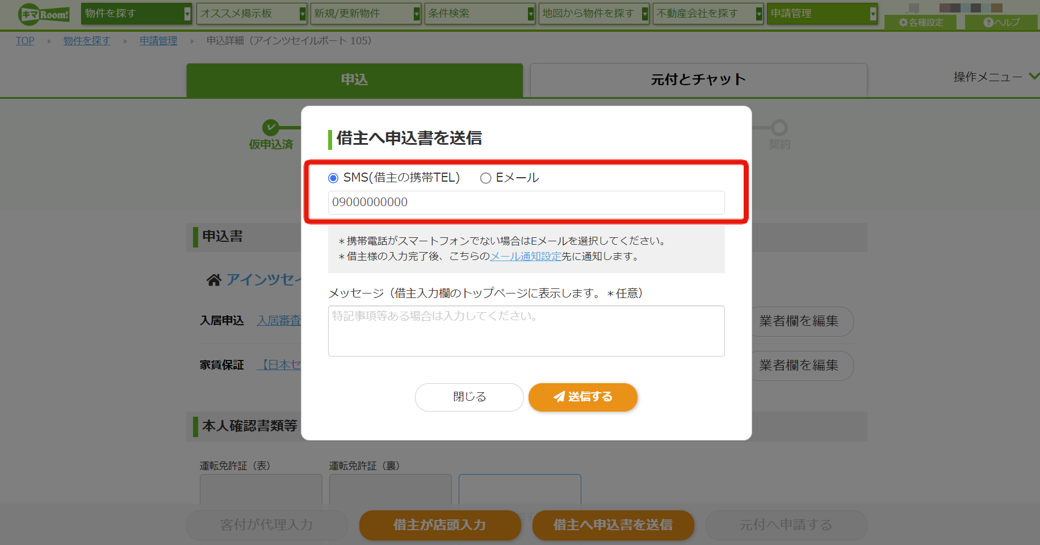The height and width of the screenshot is (545, 1040).
Task: Click the home icon beside アインツセ
Action: point(213,280)
